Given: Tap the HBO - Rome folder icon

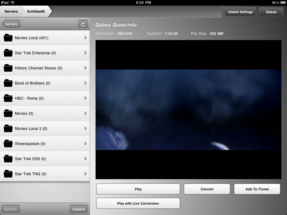Looking at the screenshot, I should pyautogui.click(x=8, y=98).
